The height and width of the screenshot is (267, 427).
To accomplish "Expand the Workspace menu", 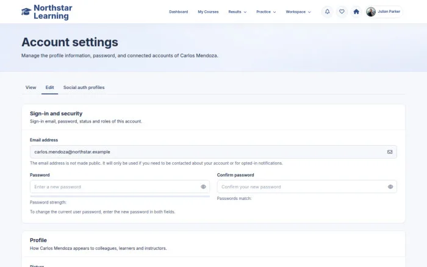I will [x=298, y=12].
